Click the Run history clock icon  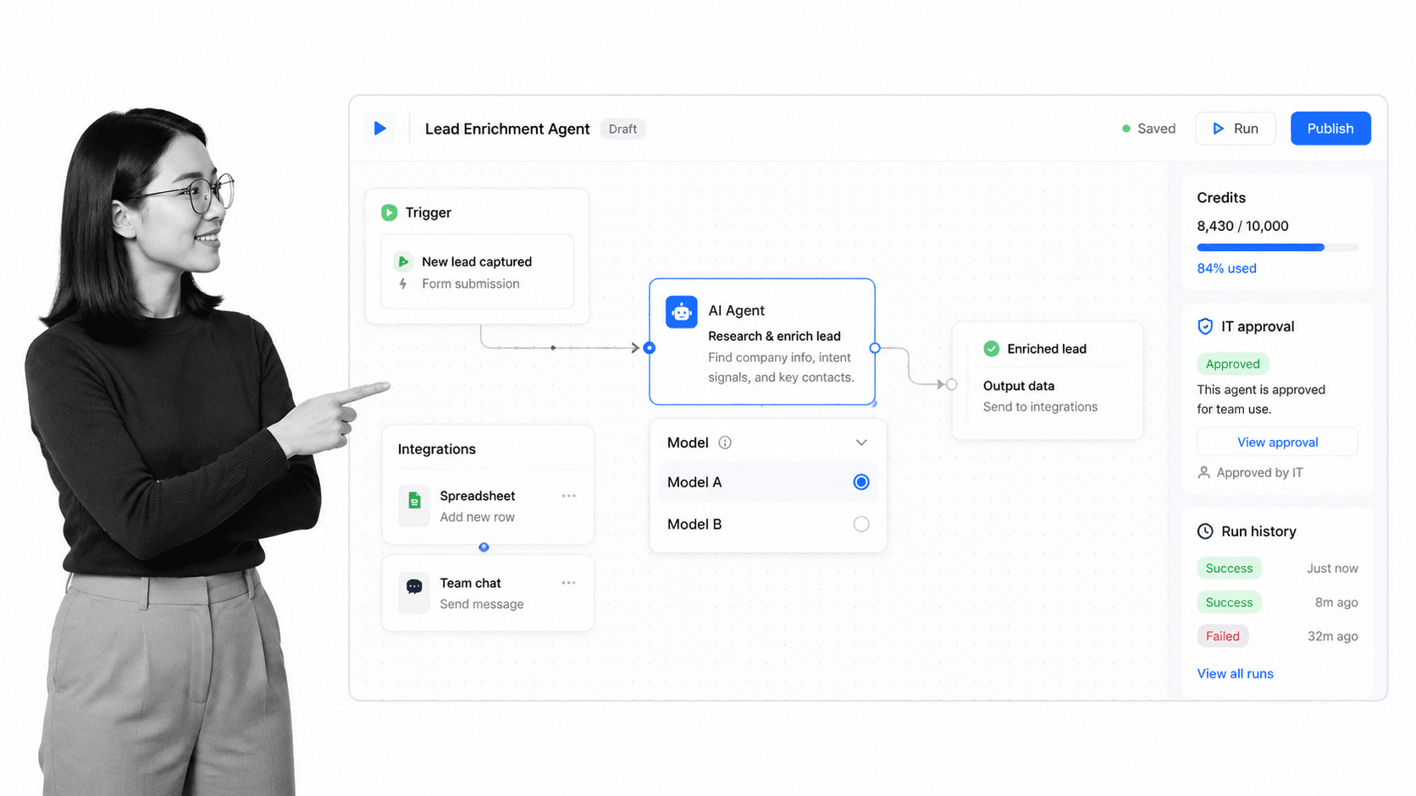(1205, 531)
